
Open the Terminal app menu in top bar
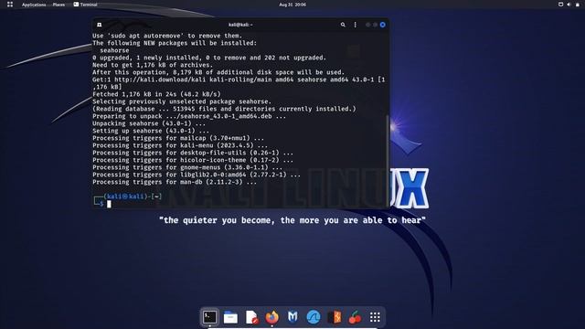click(x=85, y=5)
